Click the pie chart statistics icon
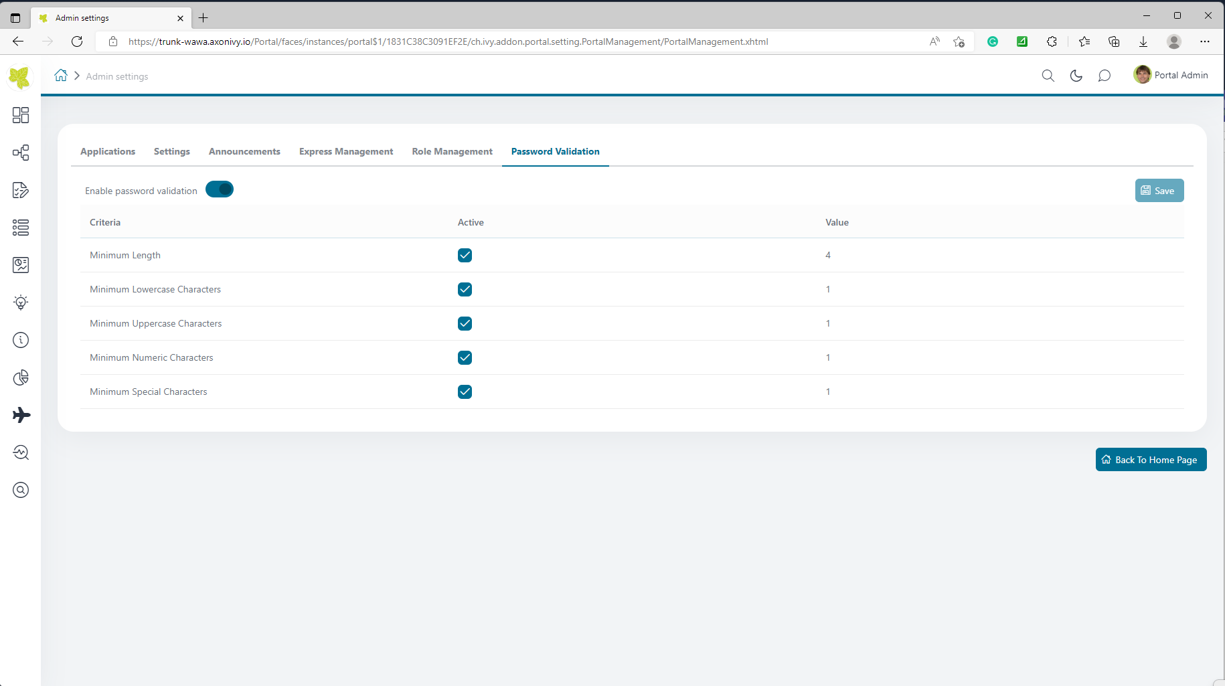 click(x=21, y=377)
